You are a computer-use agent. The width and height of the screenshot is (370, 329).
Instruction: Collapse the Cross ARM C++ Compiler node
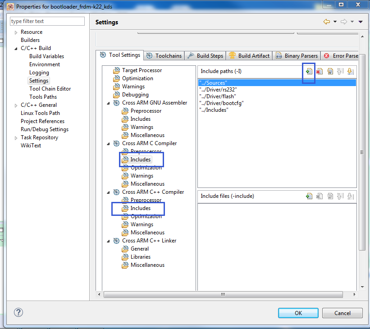click(x=108, y=192)
